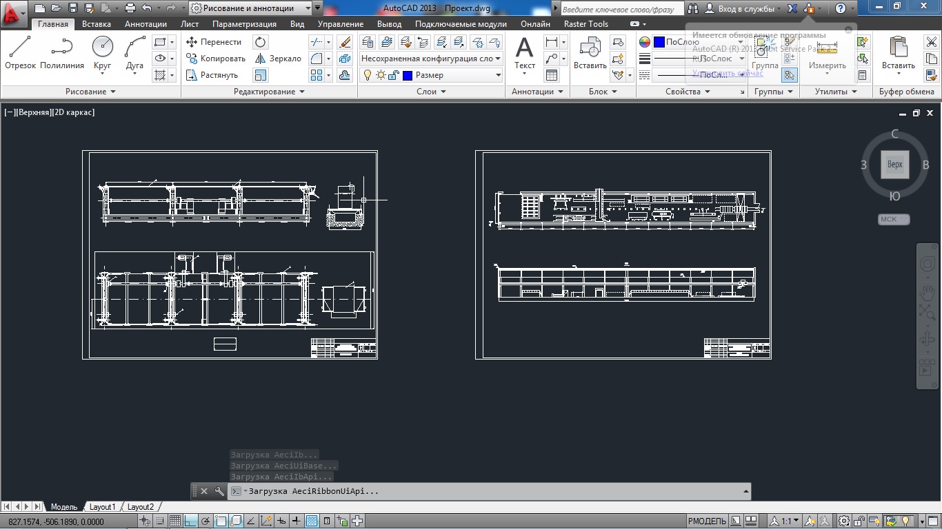Expand the Аннотации panel
Image resolution: width=942 pixels, height=529 pixels.
(537, 92)
